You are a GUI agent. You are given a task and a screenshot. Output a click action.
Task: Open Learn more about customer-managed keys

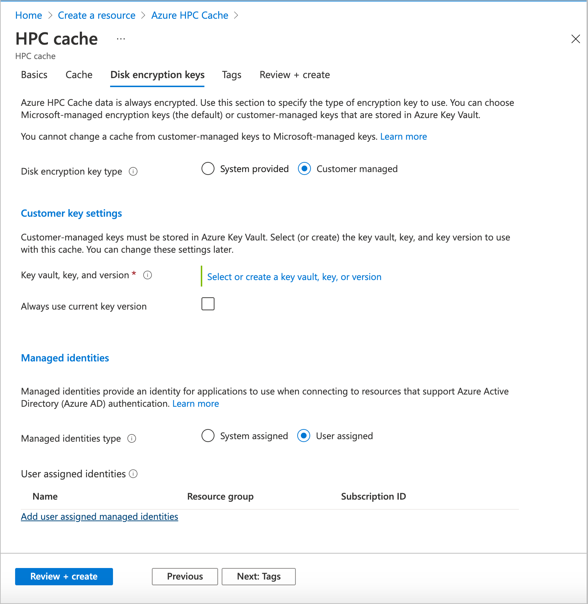403,136
